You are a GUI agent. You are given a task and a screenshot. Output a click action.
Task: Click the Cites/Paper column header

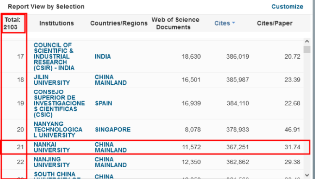[x=275, y=23]
